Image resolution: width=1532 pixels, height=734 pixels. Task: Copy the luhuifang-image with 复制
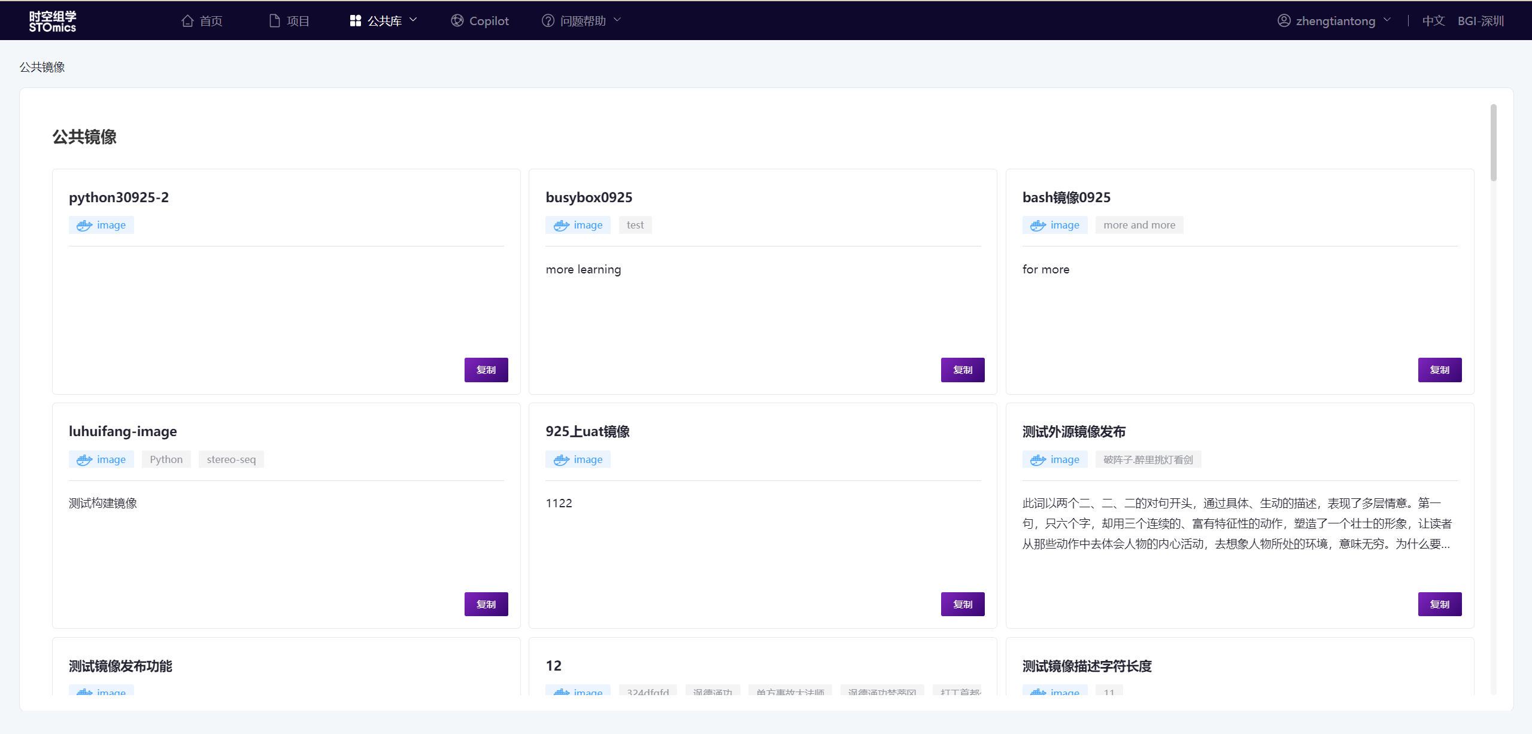(x=486, y=604)
